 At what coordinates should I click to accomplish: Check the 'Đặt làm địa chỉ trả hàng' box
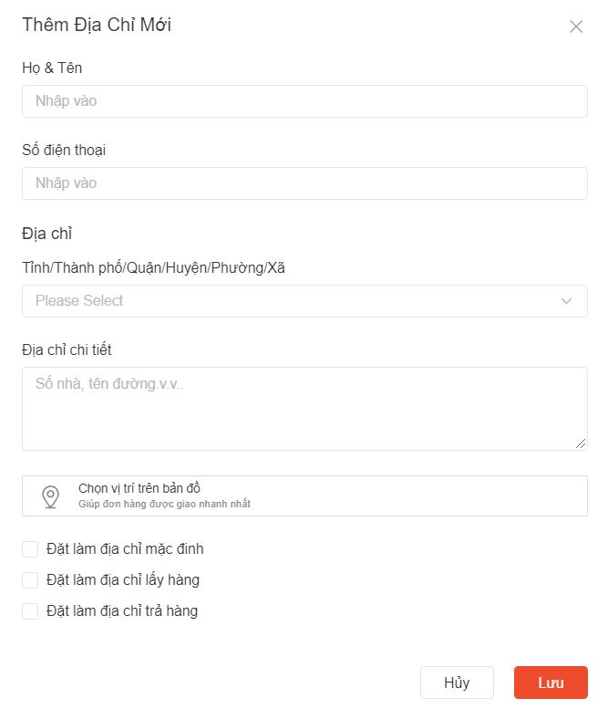[30, 611]
